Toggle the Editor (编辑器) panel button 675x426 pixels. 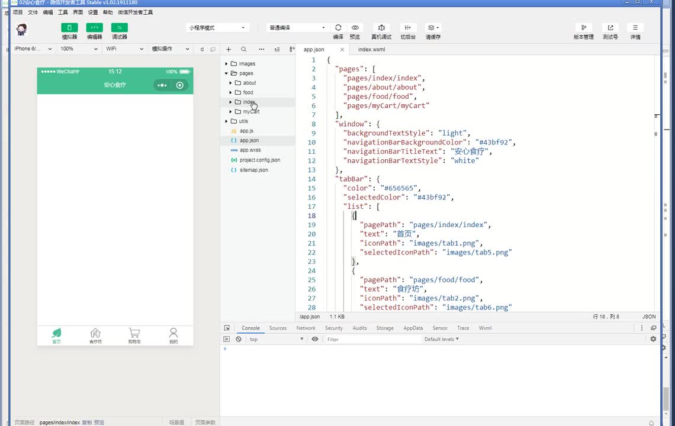[94, 28]
